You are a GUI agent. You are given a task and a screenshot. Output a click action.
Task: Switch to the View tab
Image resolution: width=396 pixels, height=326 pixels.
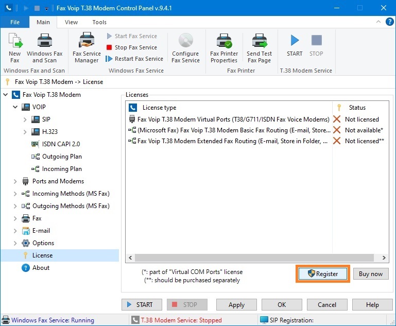[x=71, y=22]
